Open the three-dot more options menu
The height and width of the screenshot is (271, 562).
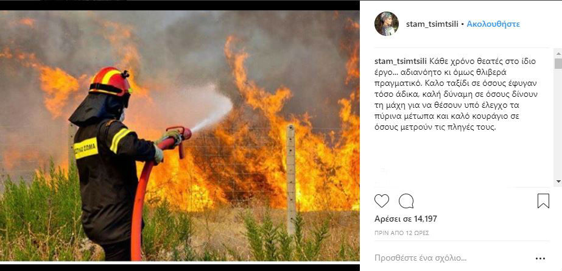tap(540, 258)
